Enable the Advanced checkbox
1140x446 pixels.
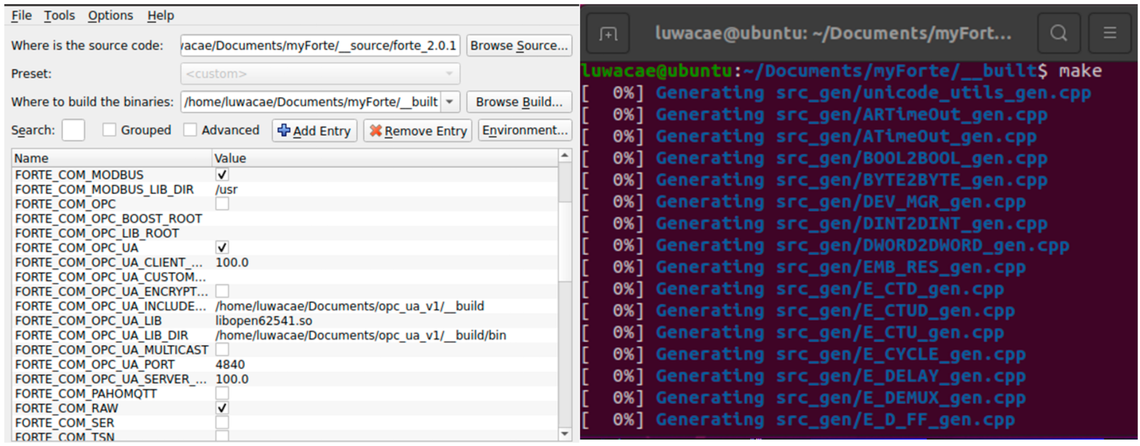point(190,130)
